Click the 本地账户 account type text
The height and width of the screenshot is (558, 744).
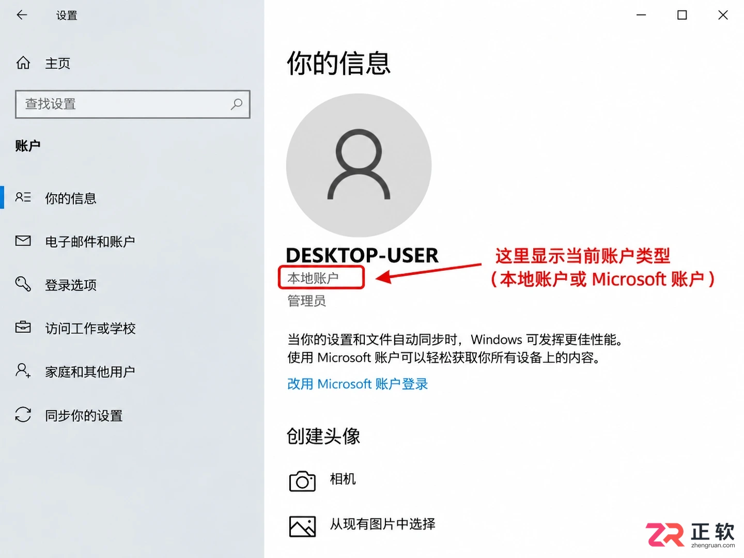tap(313, 278)
